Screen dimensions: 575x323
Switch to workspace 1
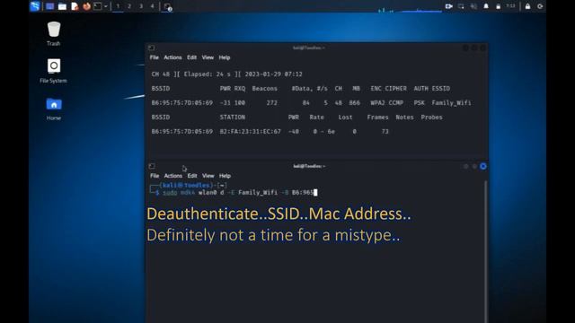[118, 6]
